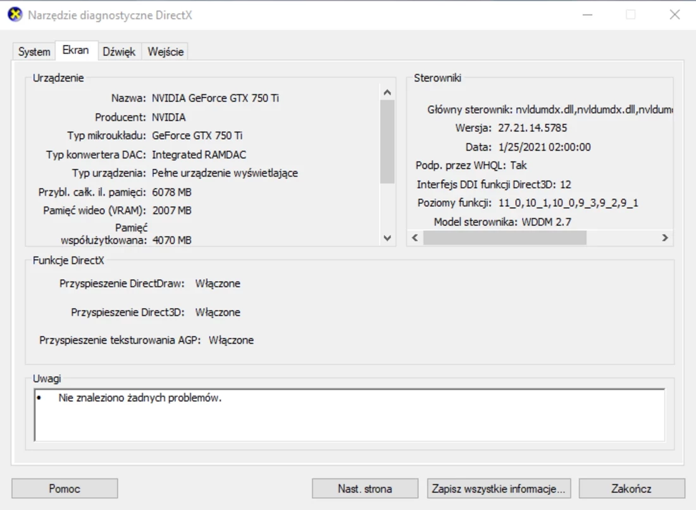Click up arrow of Urządzenie scrollbar

tap(387, 92)
